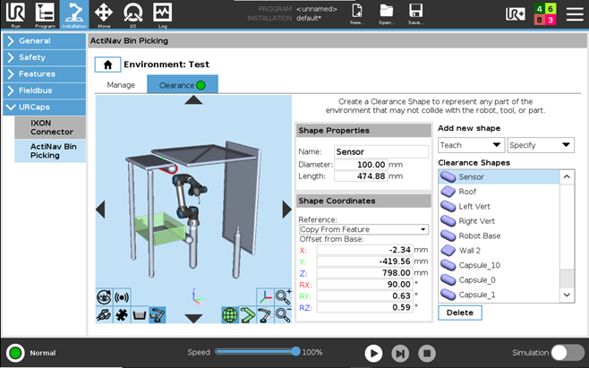Select the Installation icon in header
The image size is (589, 368).
point(74,14)
